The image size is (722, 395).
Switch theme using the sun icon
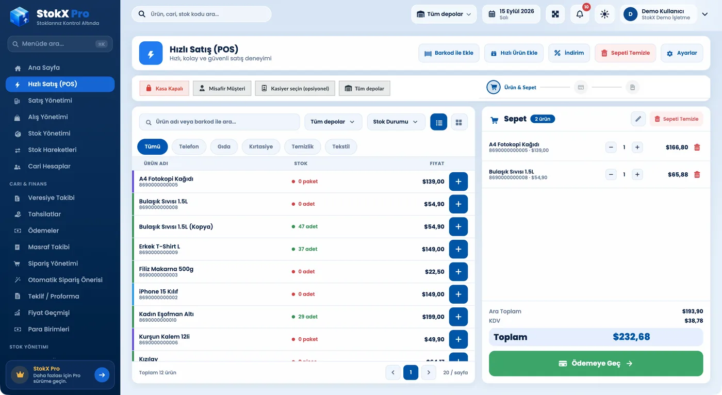[x=604, y=14]
